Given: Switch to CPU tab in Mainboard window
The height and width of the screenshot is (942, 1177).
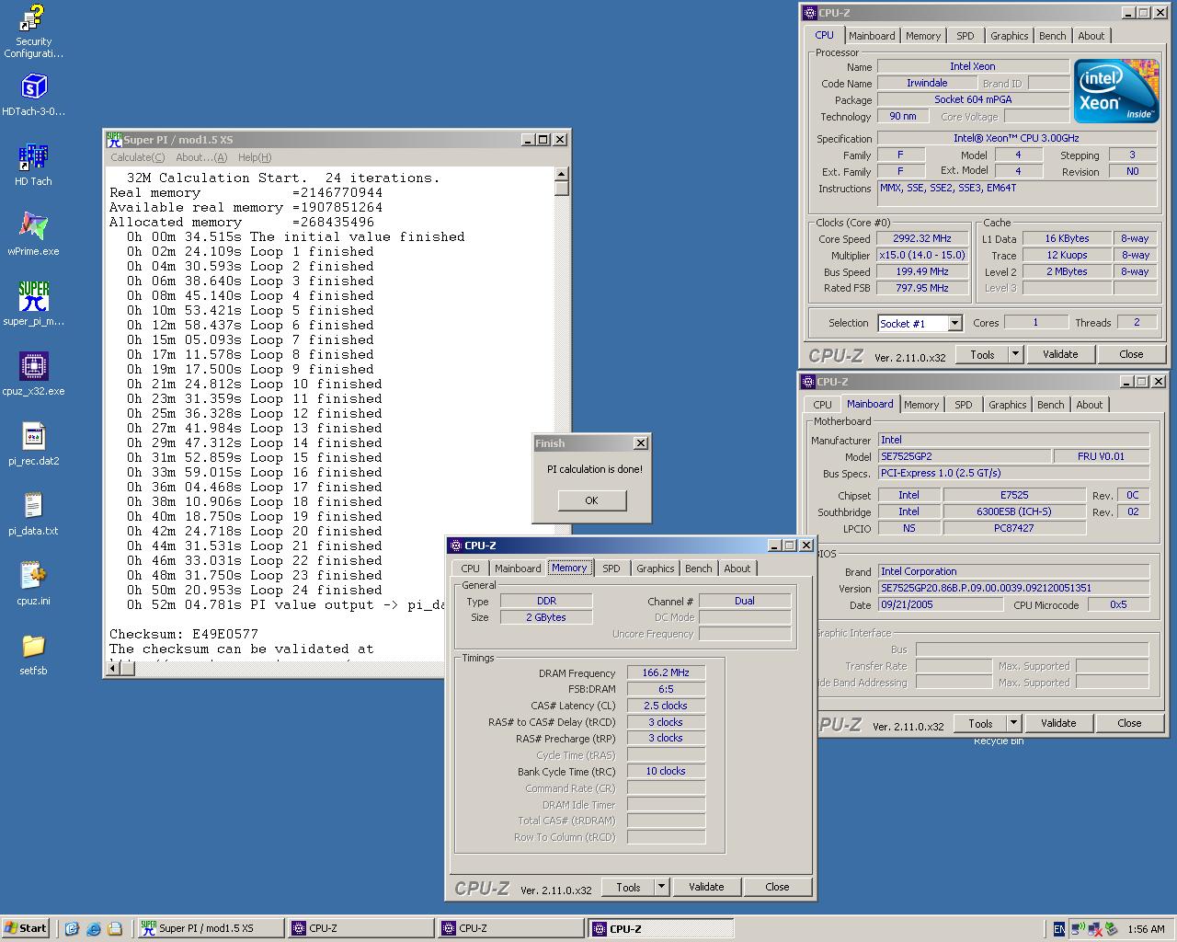Looking at the screenshot, I should click(822, 405).
